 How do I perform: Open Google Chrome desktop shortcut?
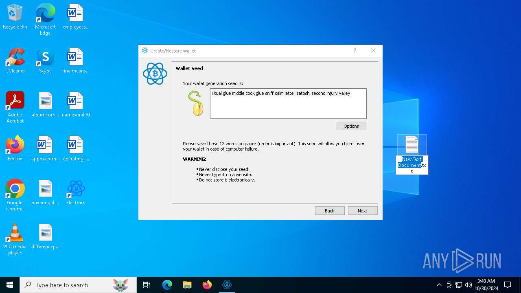tap(15, 195)
